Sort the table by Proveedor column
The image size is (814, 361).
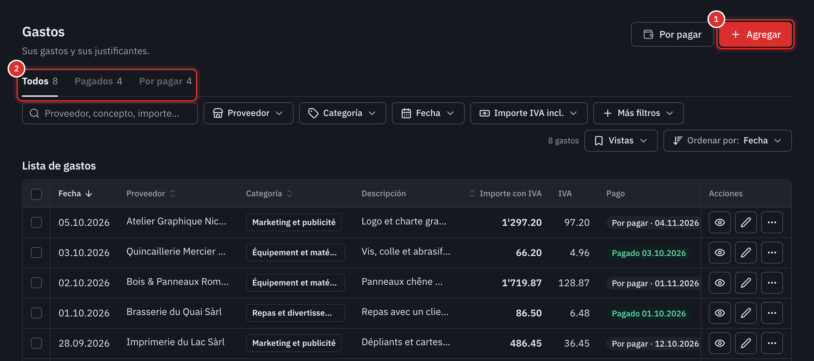(x=151, y=194)
